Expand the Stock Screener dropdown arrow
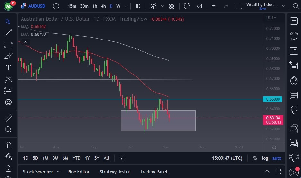 pos(58,172)
